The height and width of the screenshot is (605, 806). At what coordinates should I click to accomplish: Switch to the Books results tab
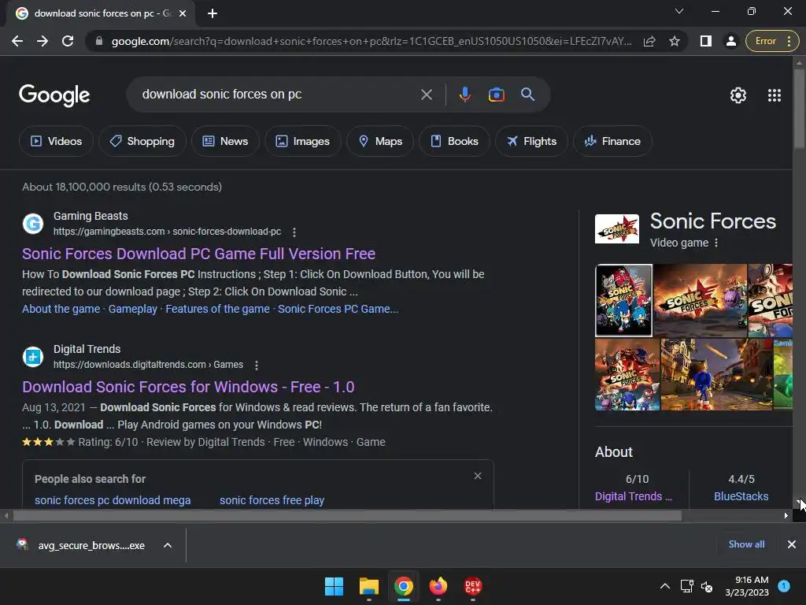pyautogui.click(x=454, y=141)
